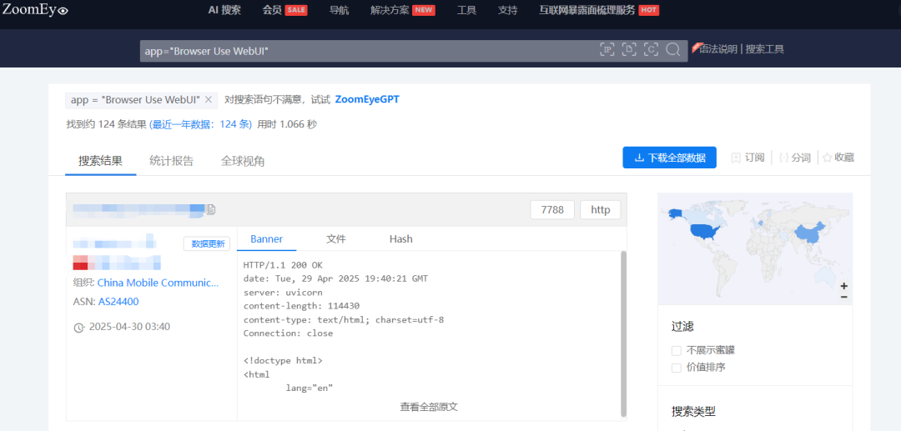Open the AS24400 ASN link
This screenshot has height=431, width=901.
pos(118,302)
